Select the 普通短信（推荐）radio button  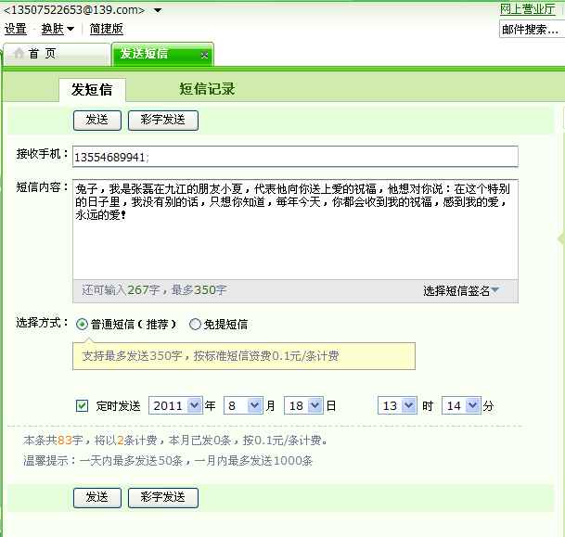point(82,324)
